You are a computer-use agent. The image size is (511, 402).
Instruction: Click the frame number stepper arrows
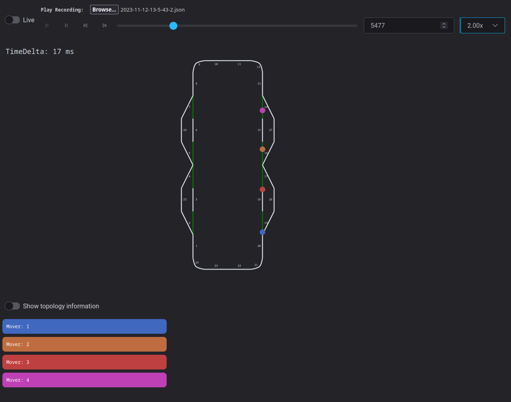pos(444,25)
